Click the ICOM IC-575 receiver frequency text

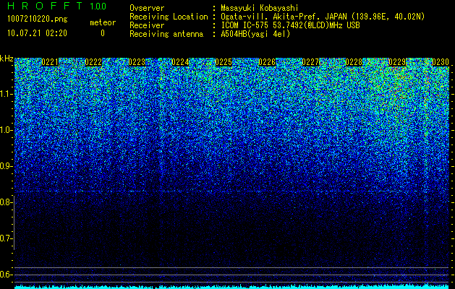point(290,25)
